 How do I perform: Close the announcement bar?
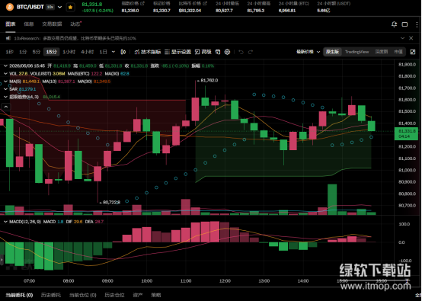pyautogui.click(x=411, y=38)
